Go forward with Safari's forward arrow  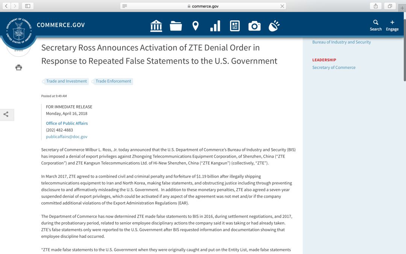(15, 6)
